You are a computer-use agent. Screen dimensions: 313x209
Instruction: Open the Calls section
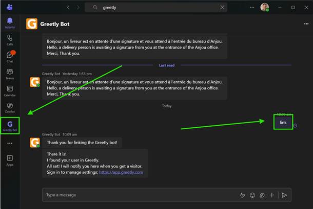pyautogui.click(x=10, y=40)
